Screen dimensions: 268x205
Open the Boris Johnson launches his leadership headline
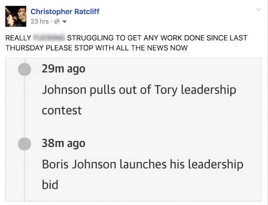142,164
